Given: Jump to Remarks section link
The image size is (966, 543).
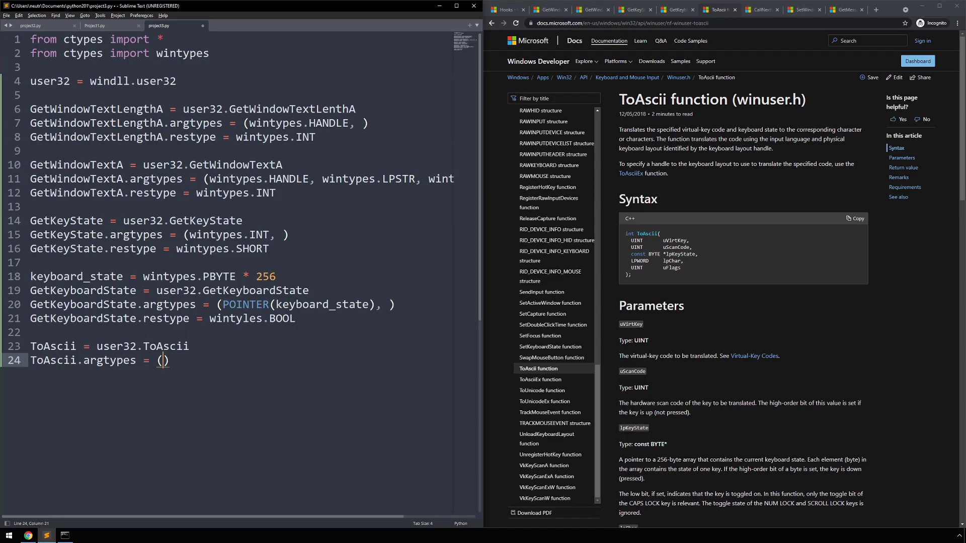Looking at the screenshot, I should (x=899, y=177).
